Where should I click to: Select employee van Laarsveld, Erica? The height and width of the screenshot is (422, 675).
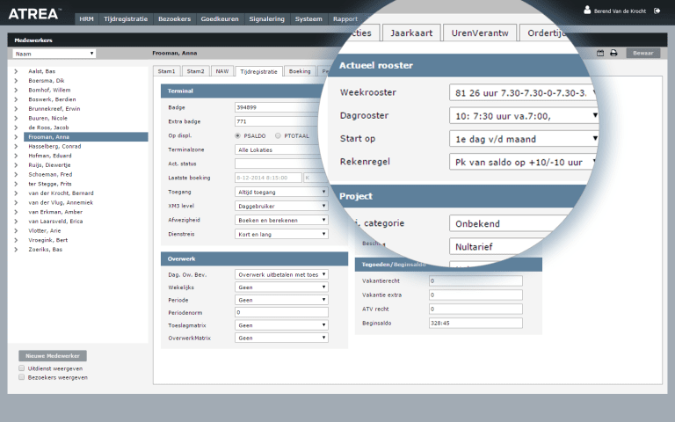(x=55, y=222)
